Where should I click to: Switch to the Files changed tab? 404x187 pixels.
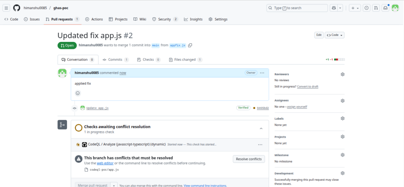coord(185,60)
